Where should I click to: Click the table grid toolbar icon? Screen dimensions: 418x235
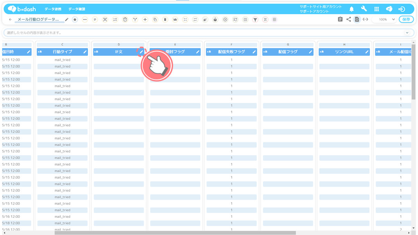click(275, 20)
